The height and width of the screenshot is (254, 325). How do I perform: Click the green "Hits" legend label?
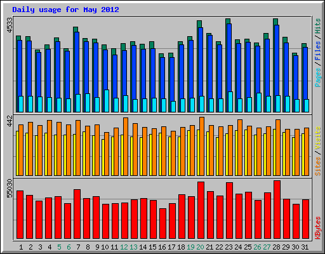(318, 26)
